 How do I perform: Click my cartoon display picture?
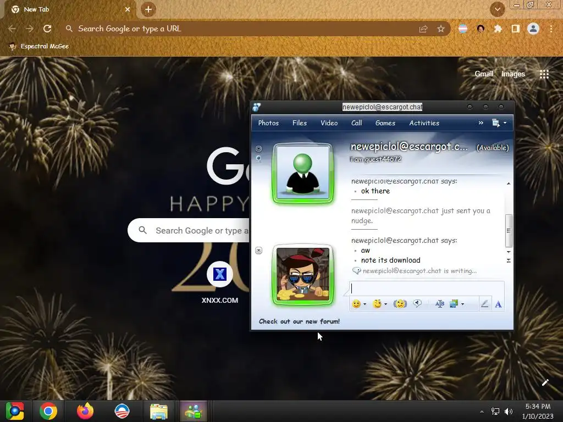pyautogui.click(x=303, y=275)
